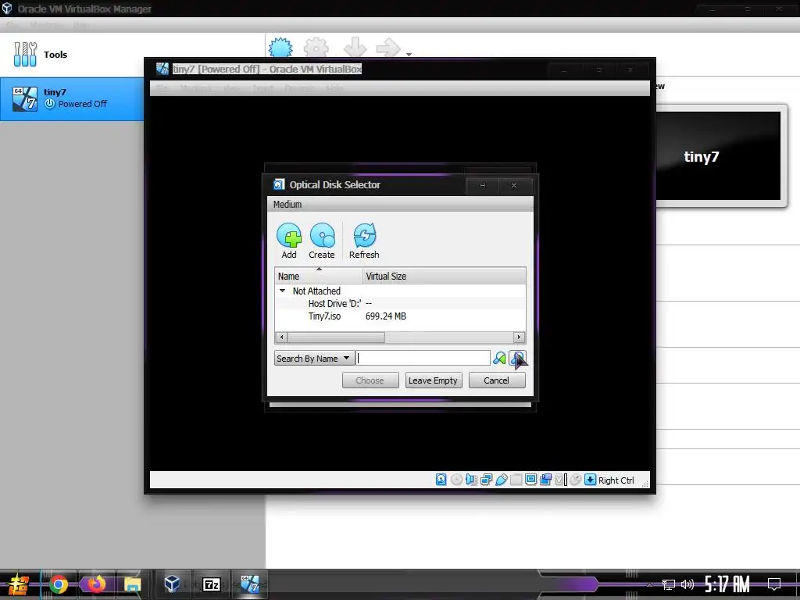Click the Leave Empty button

point(434,380)
